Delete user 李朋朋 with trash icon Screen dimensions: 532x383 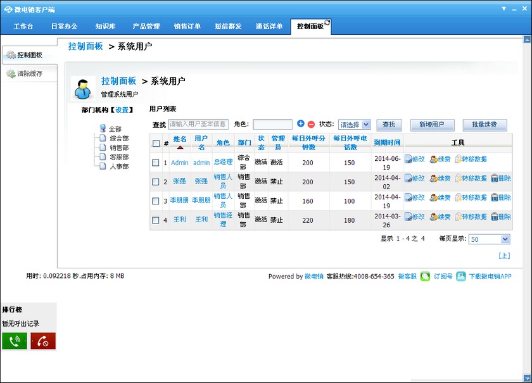click(495, 198)
